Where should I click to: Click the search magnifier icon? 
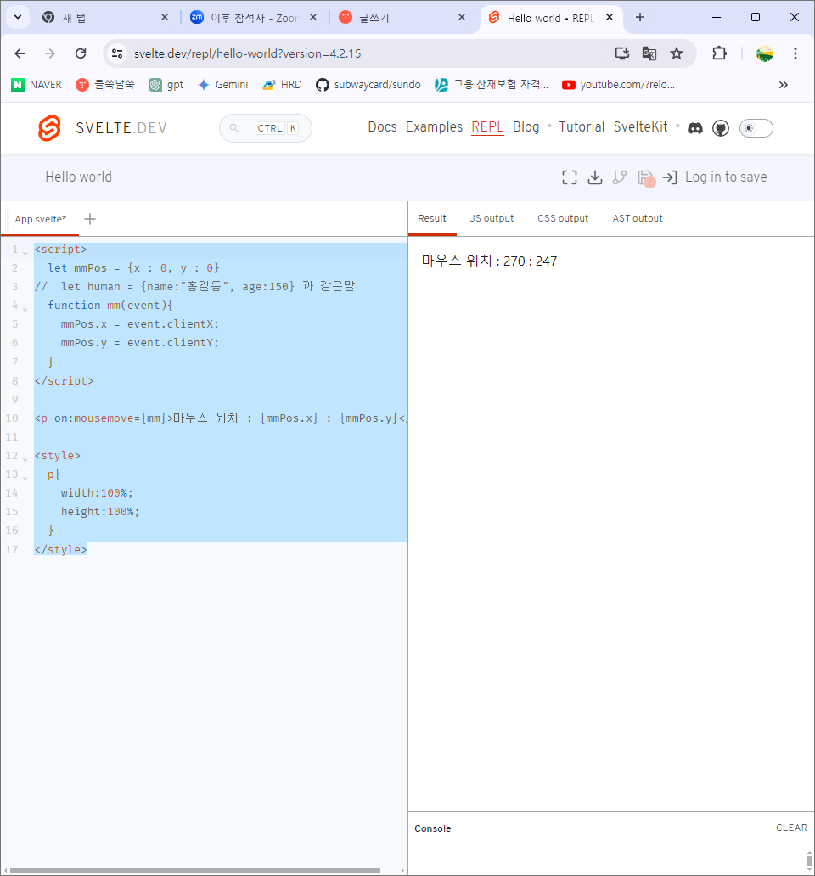click(234, 128)
